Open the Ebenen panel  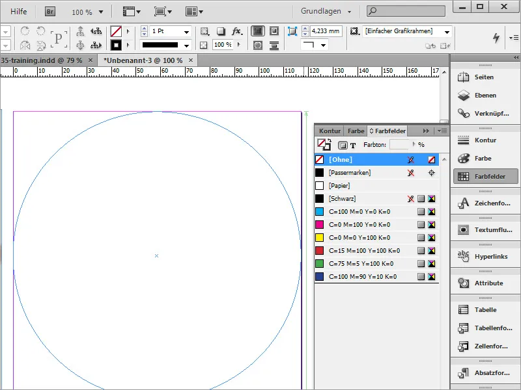(485, 96)
